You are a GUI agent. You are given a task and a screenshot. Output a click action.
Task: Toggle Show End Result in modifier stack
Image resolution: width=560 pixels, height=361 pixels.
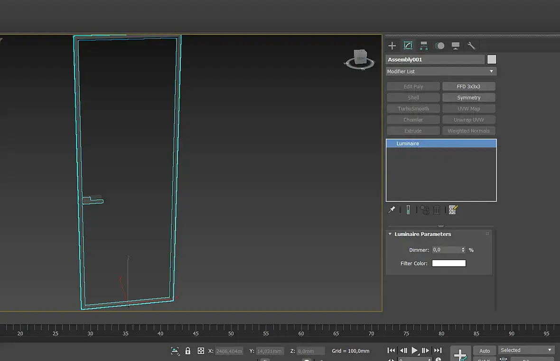408,210
